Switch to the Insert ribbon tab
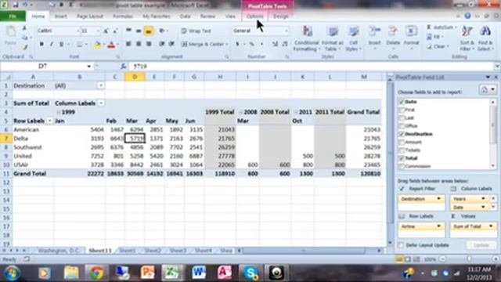This screenshot has height=282, width=501. tap(61, 16)
